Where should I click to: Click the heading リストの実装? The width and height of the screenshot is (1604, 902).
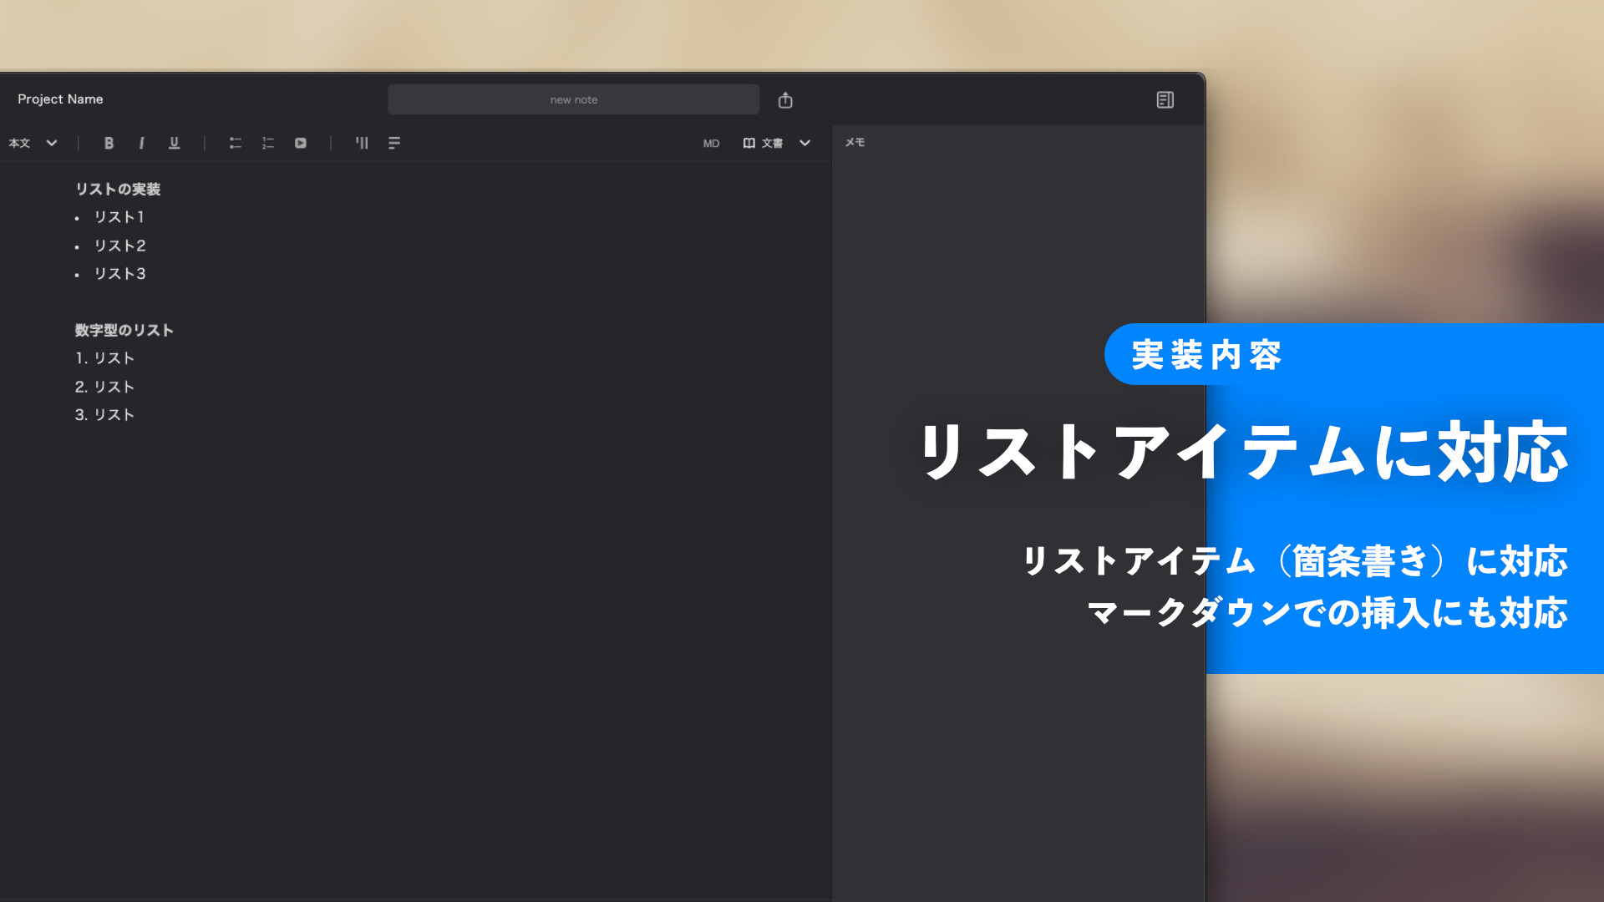coord(118,189)
